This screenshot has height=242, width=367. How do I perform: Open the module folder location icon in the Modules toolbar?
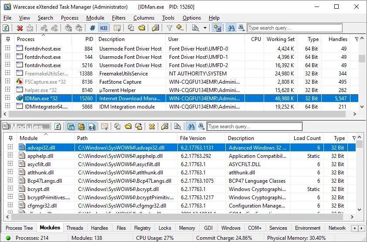[x=128, y=126]
